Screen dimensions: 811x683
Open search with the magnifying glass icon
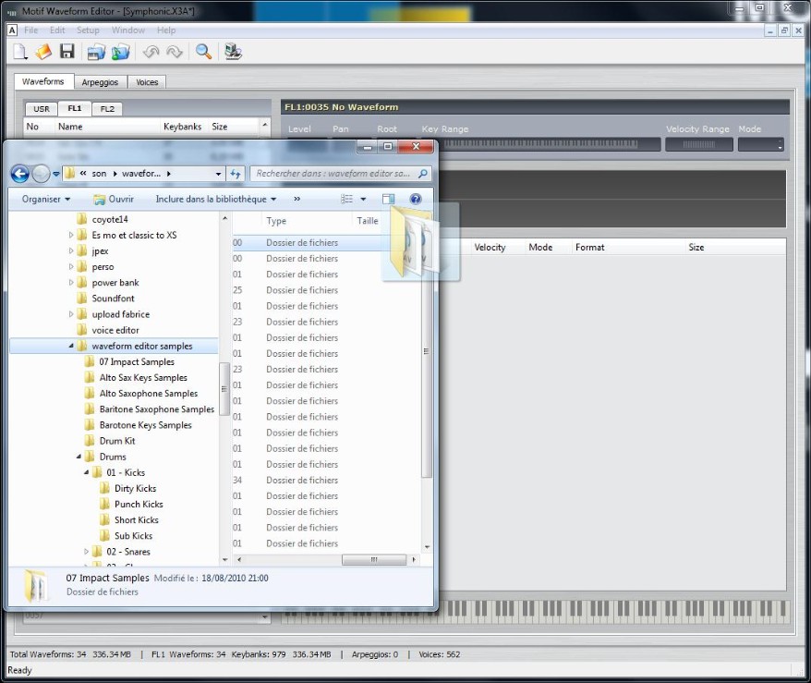(203, 52)
